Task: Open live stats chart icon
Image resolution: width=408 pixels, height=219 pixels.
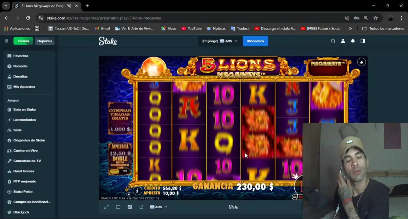Action: (x=130, y=207)
